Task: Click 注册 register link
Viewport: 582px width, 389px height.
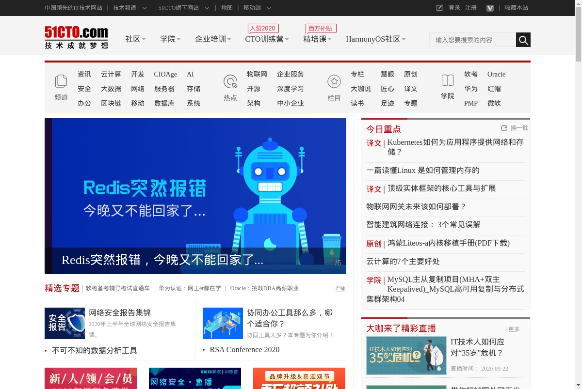Action: (x=471, y=8)
